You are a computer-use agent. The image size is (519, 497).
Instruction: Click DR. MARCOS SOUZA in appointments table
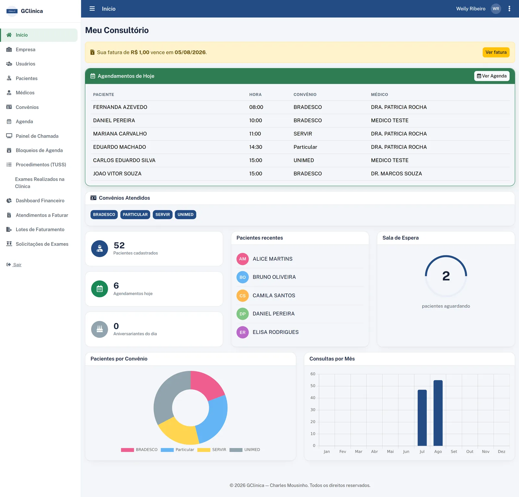point(396,174)
